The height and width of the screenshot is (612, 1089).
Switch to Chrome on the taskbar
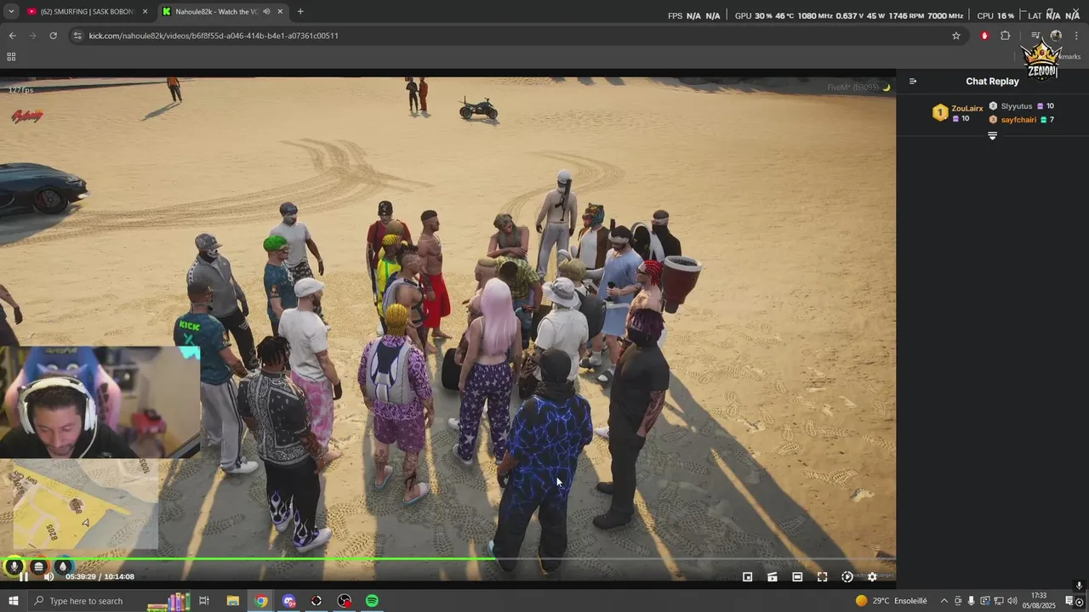(x=261, y=601)
